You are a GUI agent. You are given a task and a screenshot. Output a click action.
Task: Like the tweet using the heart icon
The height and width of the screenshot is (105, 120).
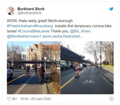click(9, 99)
